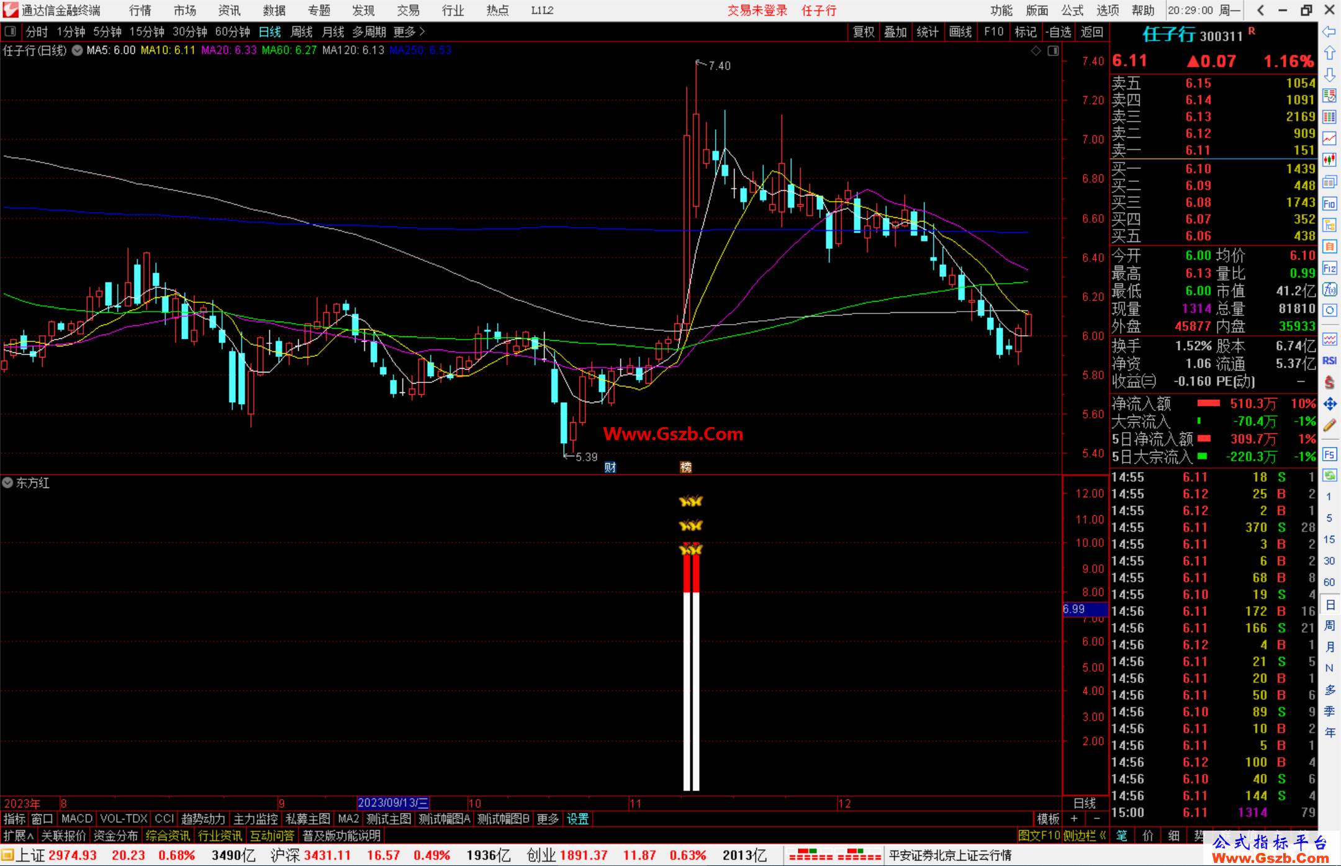Click the 复权 button

[x=864, y=32]
